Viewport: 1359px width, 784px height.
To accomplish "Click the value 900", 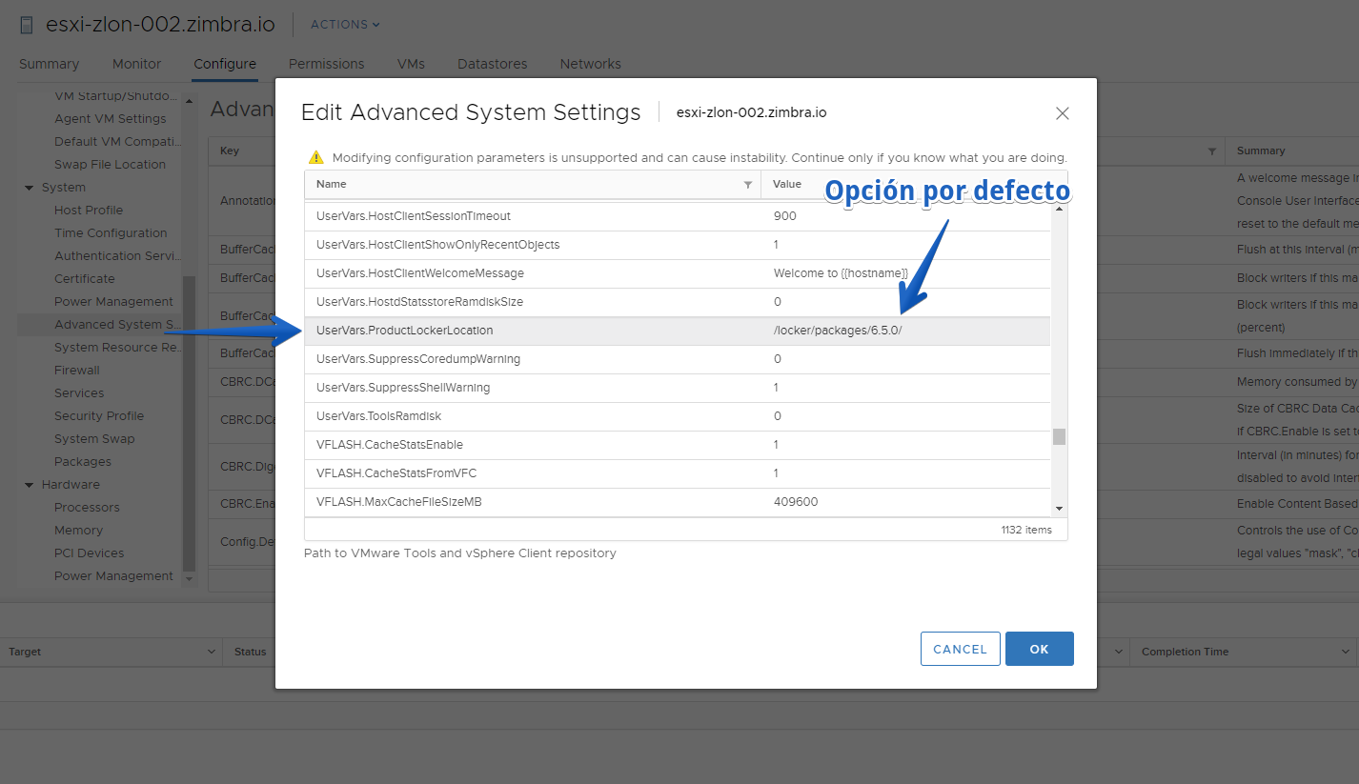I will click(x=785, y=216).
